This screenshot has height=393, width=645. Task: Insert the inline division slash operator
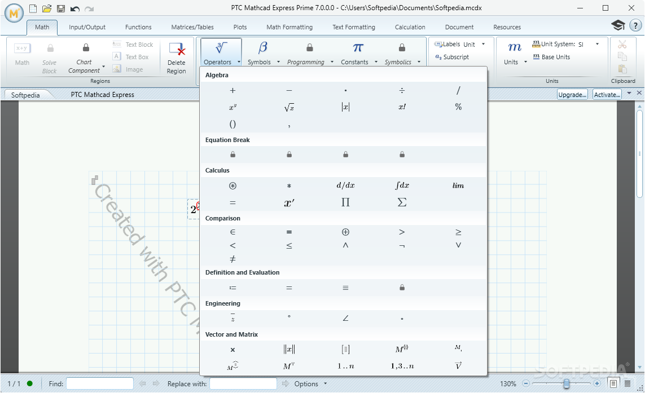[458, 90]
